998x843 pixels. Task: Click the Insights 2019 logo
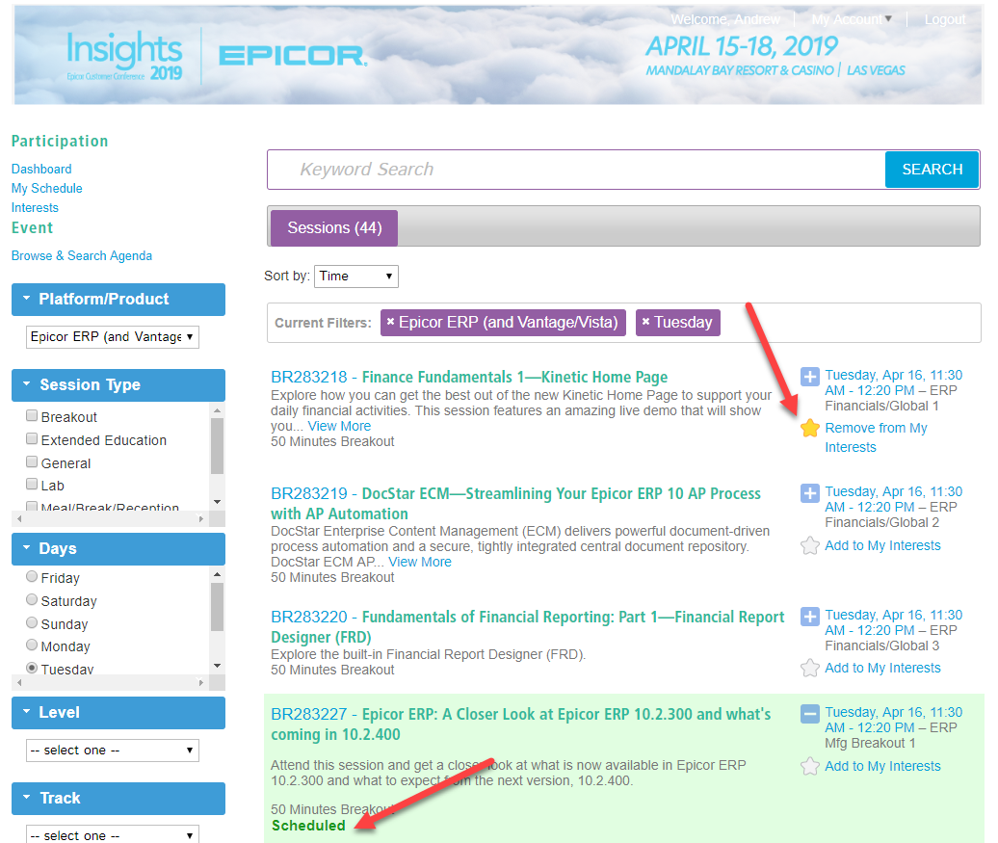click(125, 56)
